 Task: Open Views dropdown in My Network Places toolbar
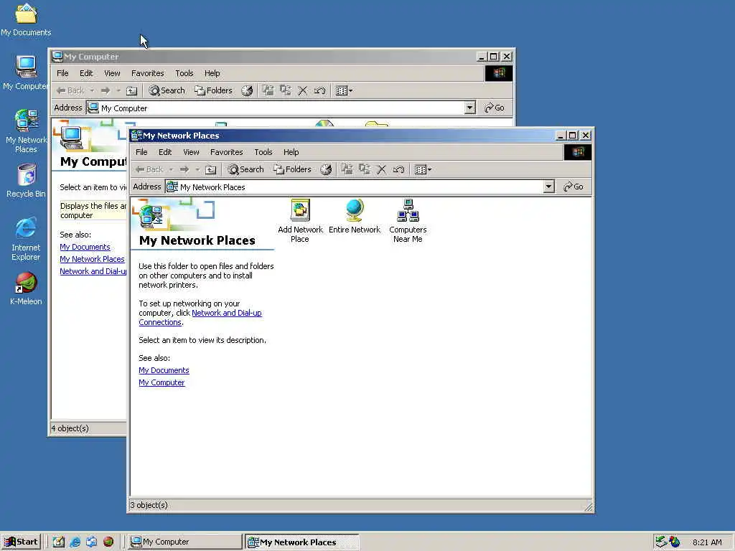pos(423,169)
